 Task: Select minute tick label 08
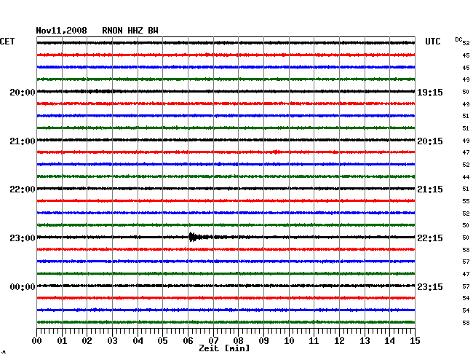238,341
